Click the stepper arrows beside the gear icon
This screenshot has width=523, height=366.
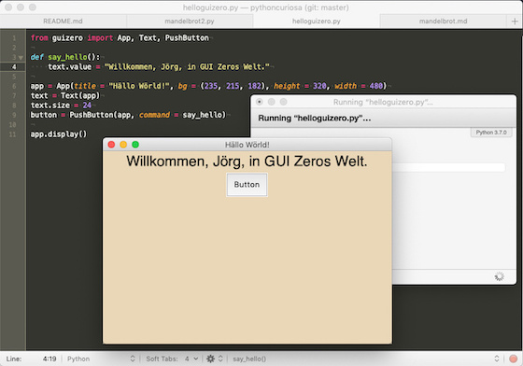point(220,359)
